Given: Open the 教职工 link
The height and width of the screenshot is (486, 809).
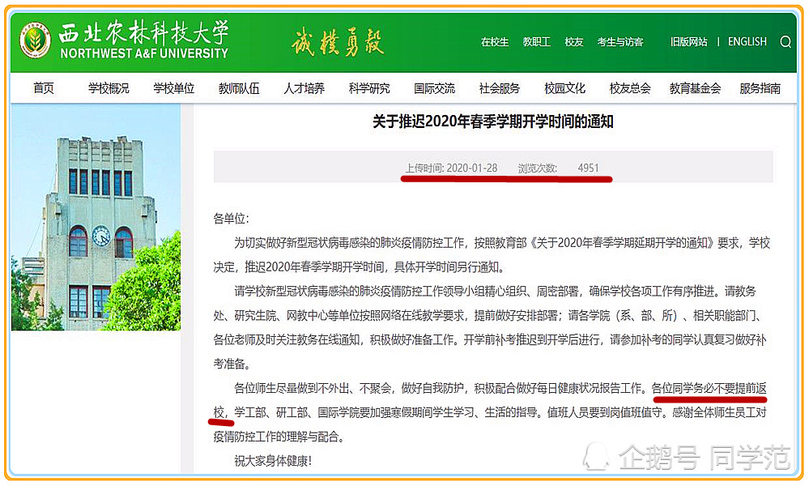Looking at the screenshot, I should click(536, 42).
